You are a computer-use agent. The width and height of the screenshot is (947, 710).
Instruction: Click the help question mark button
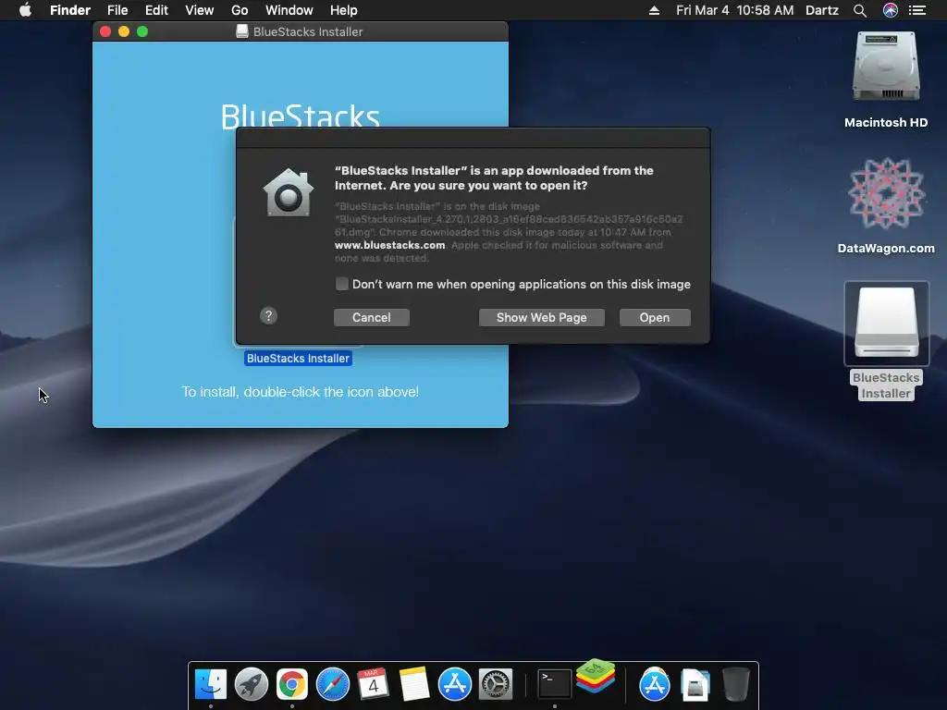point(269,316)
